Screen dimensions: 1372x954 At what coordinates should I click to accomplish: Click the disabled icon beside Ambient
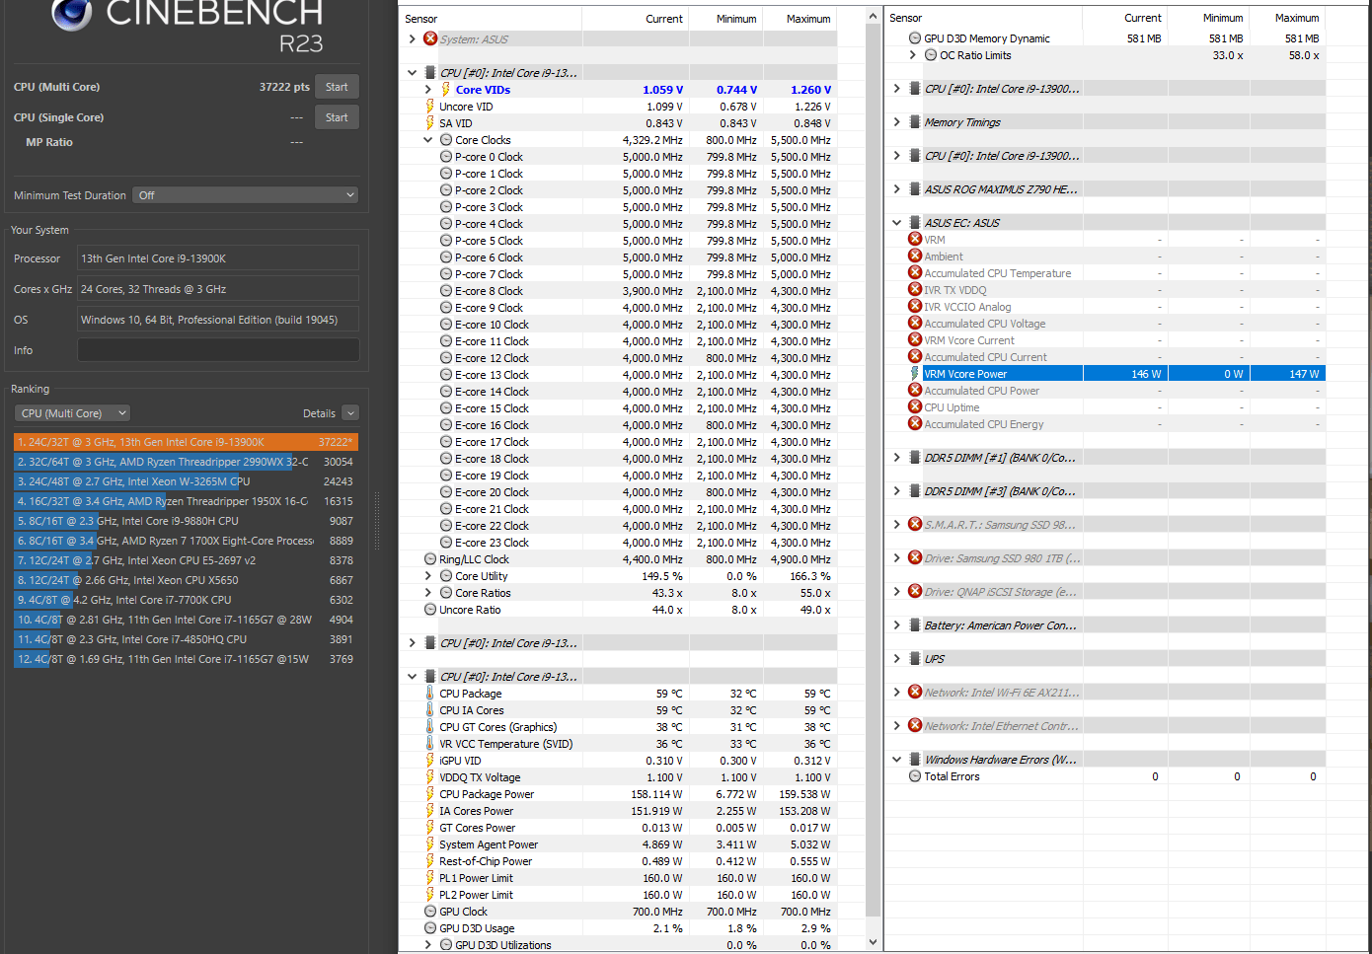tap(915, 256)
